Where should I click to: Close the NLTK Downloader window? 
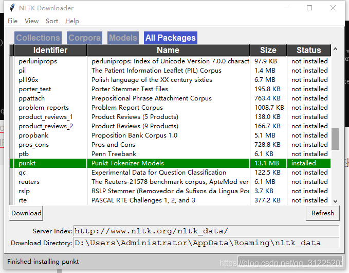point(333,8)
